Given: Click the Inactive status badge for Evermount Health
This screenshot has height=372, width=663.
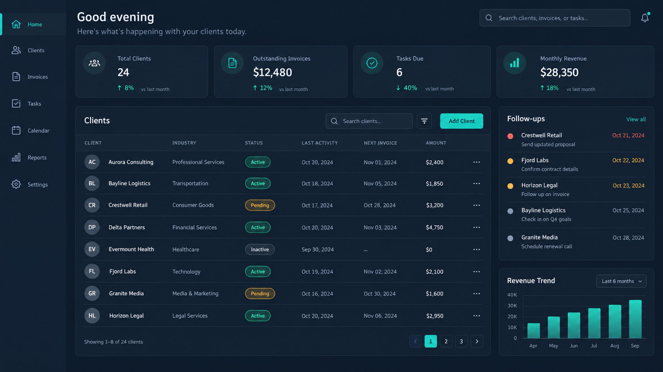Looking at the screenshot, I should tap(260, 250).
